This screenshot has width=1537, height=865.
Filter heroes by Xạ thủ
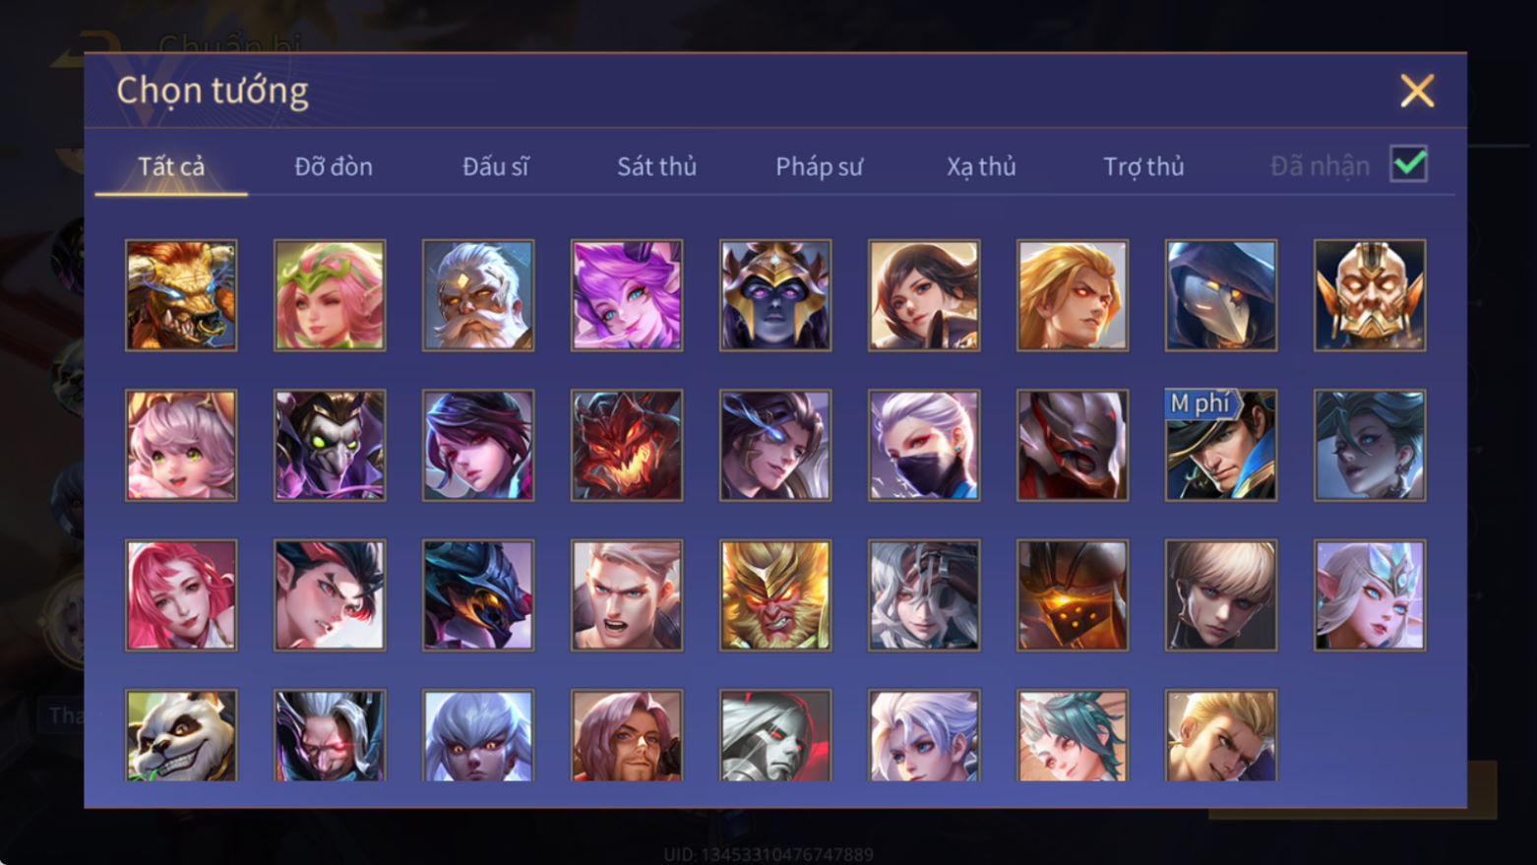coord(981,166)
